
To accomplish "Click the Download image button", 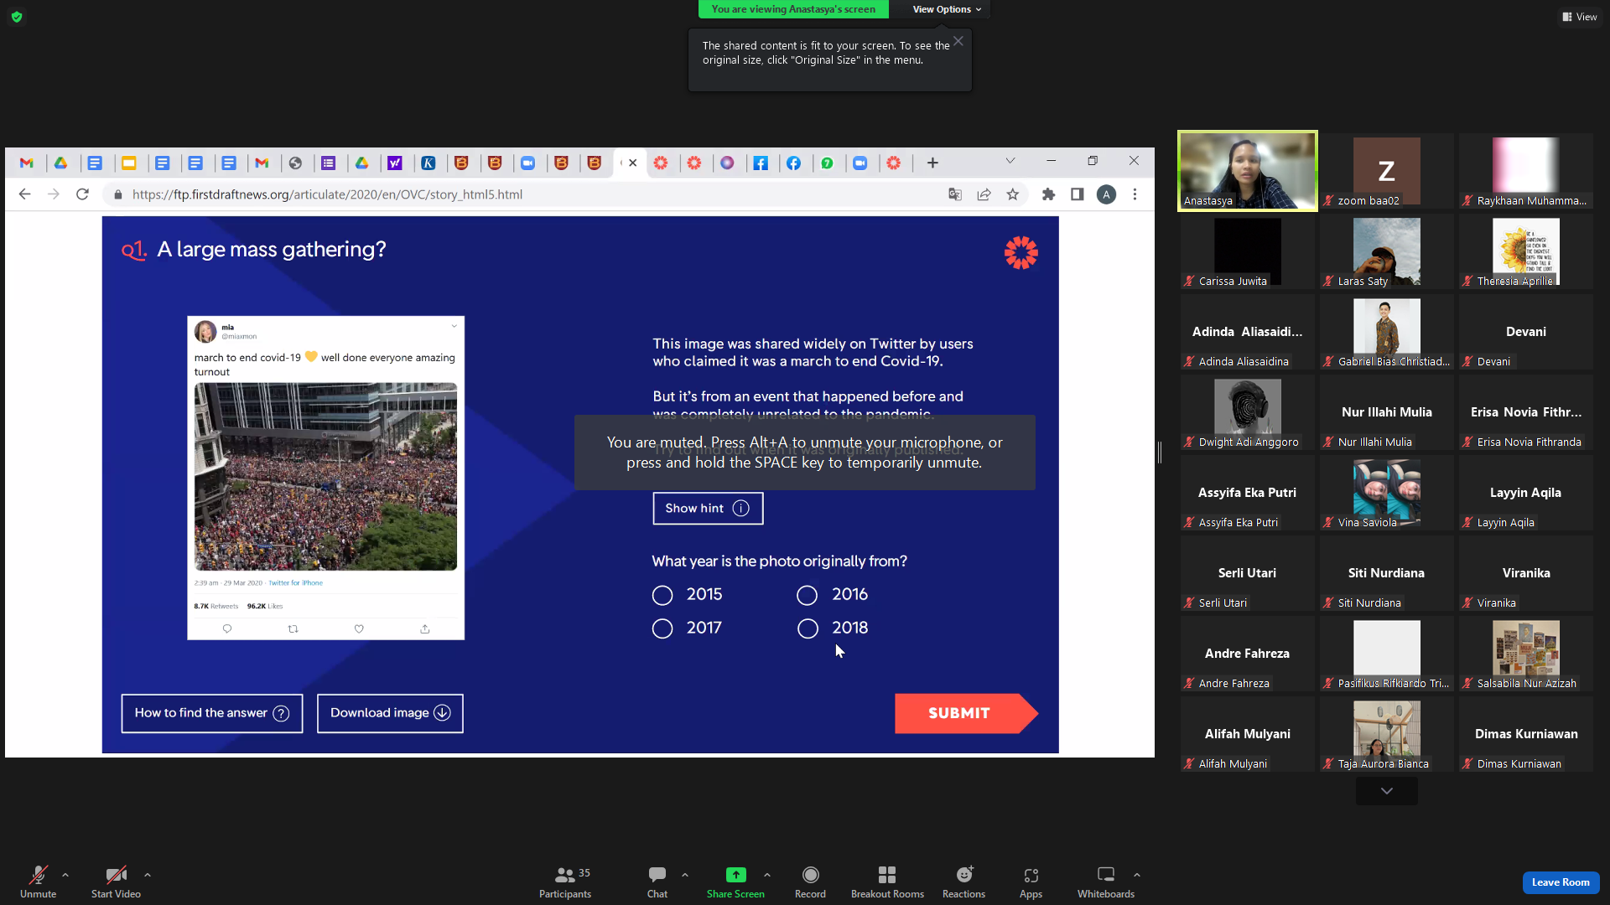I will [390, 713].
